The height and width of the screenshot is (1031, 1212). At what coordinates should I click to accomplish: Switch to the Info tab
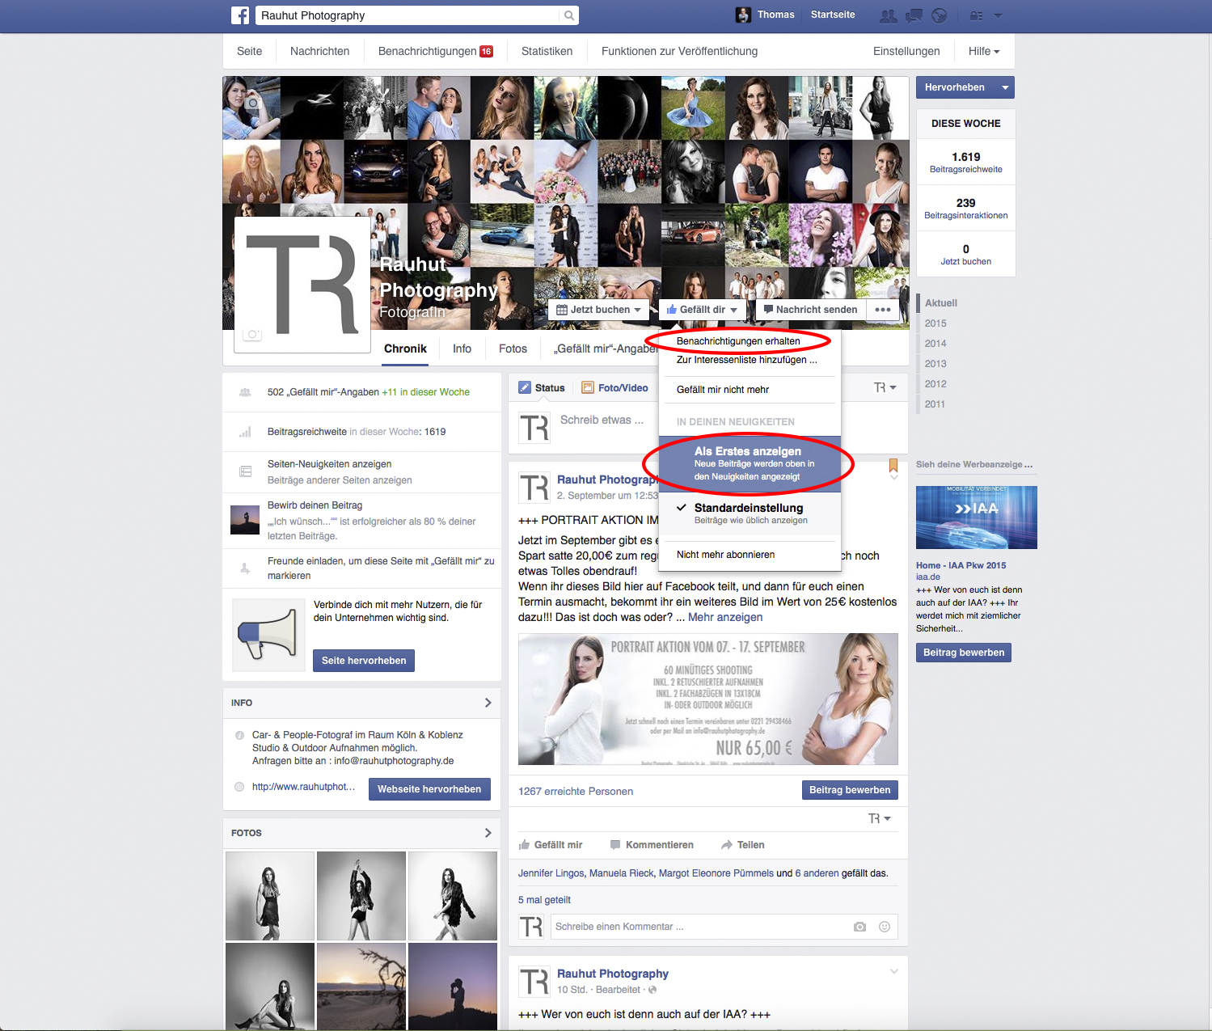point(462,349)
